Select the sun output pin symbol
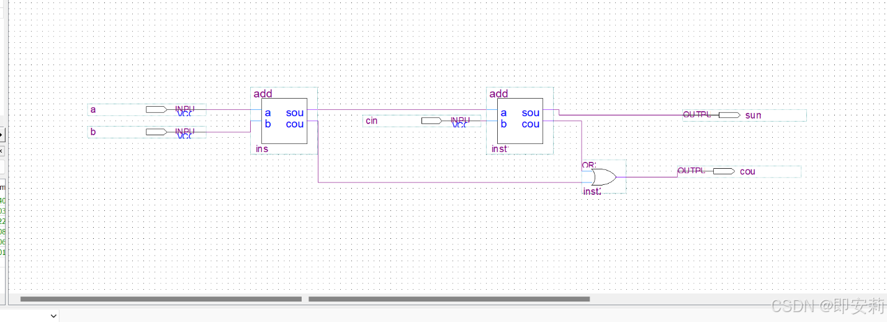Screen dimensions: 887x322 (x=729, y=115)
